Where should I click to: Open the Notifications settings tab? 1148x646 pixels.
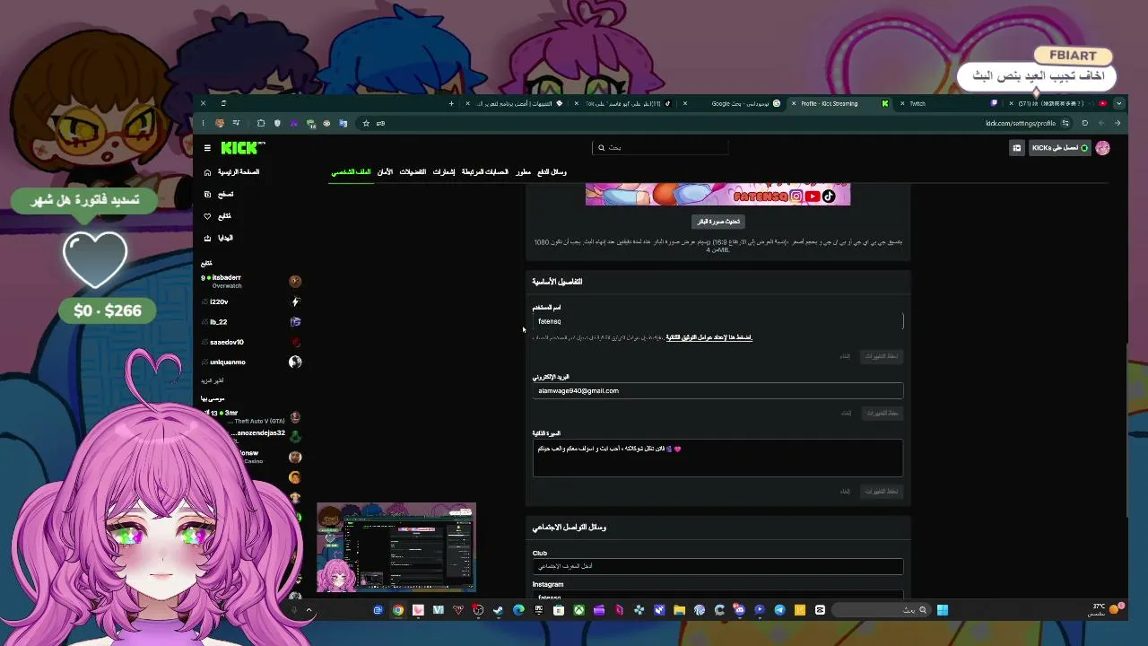444,172
